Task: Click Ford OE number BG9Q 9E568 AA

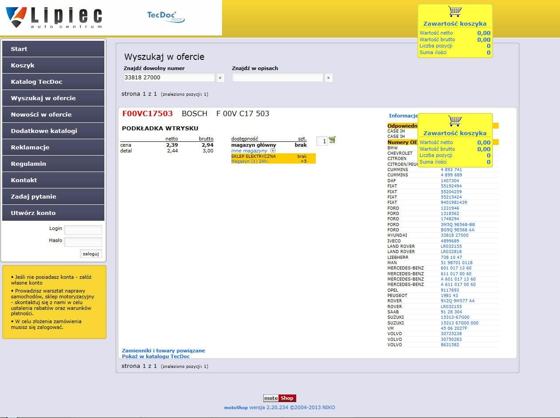Action: [x=457, y=230]
